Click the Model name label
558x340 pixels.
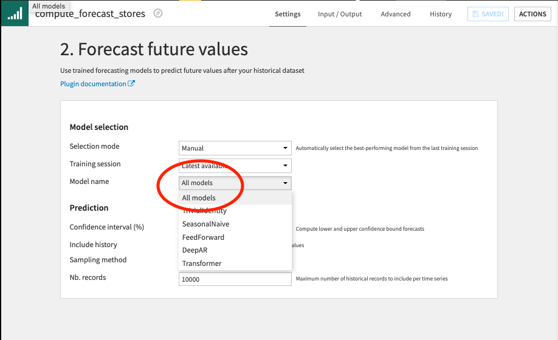[89, 182]
